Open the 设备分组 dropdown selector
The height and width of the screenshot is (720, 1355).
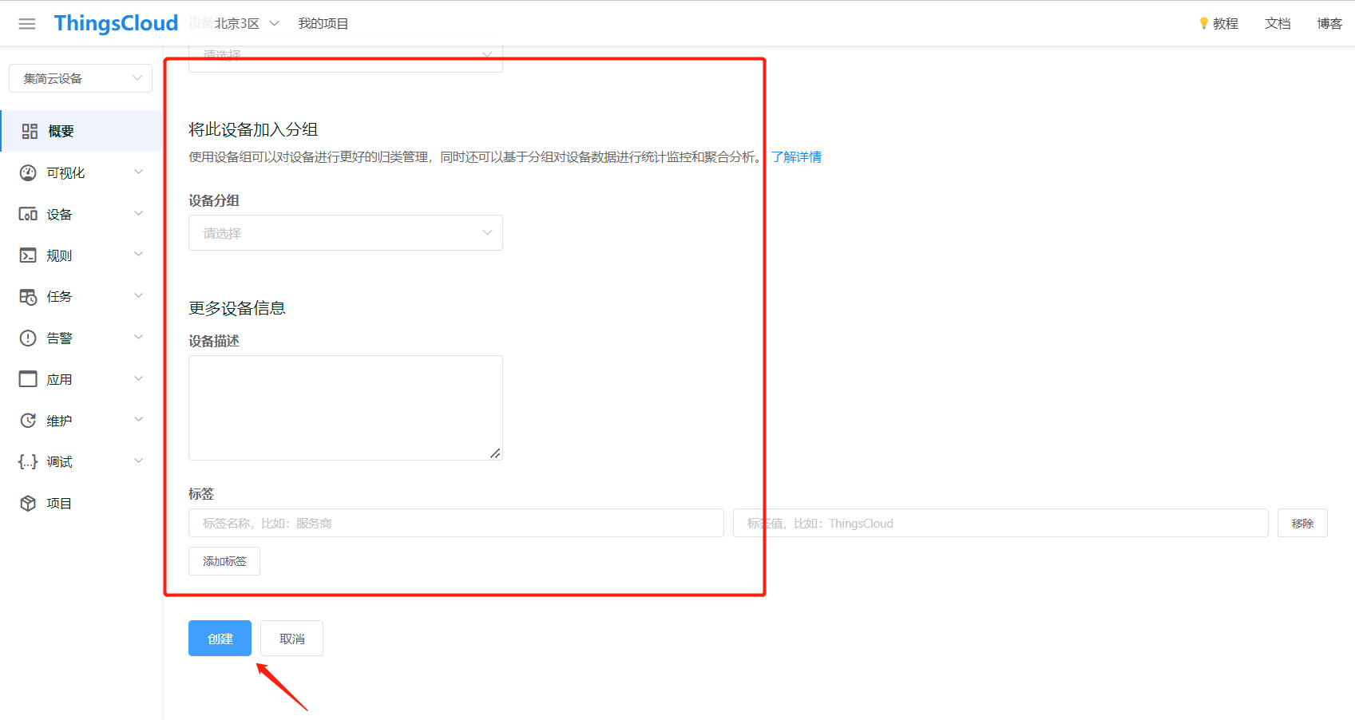345,233
